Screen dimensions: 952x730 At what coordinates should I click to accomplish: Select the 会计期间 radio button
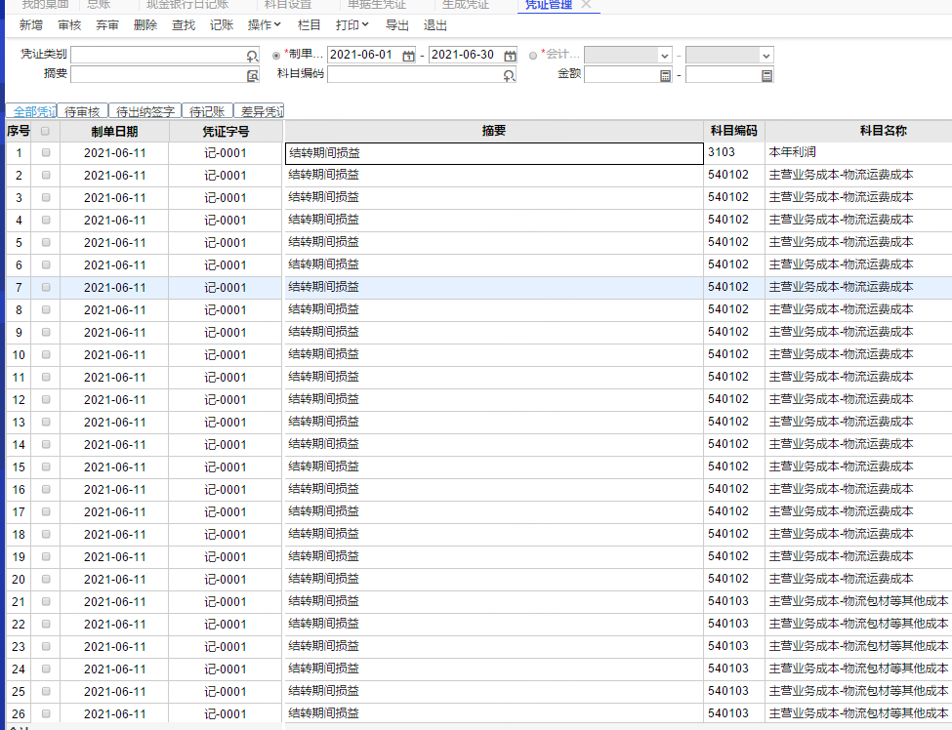pyautogui.click(x=533, y=56)
